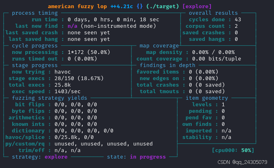Click the 'stability' label
The width and height of the screenshot is (274, 168).
[x=197, y=137]
